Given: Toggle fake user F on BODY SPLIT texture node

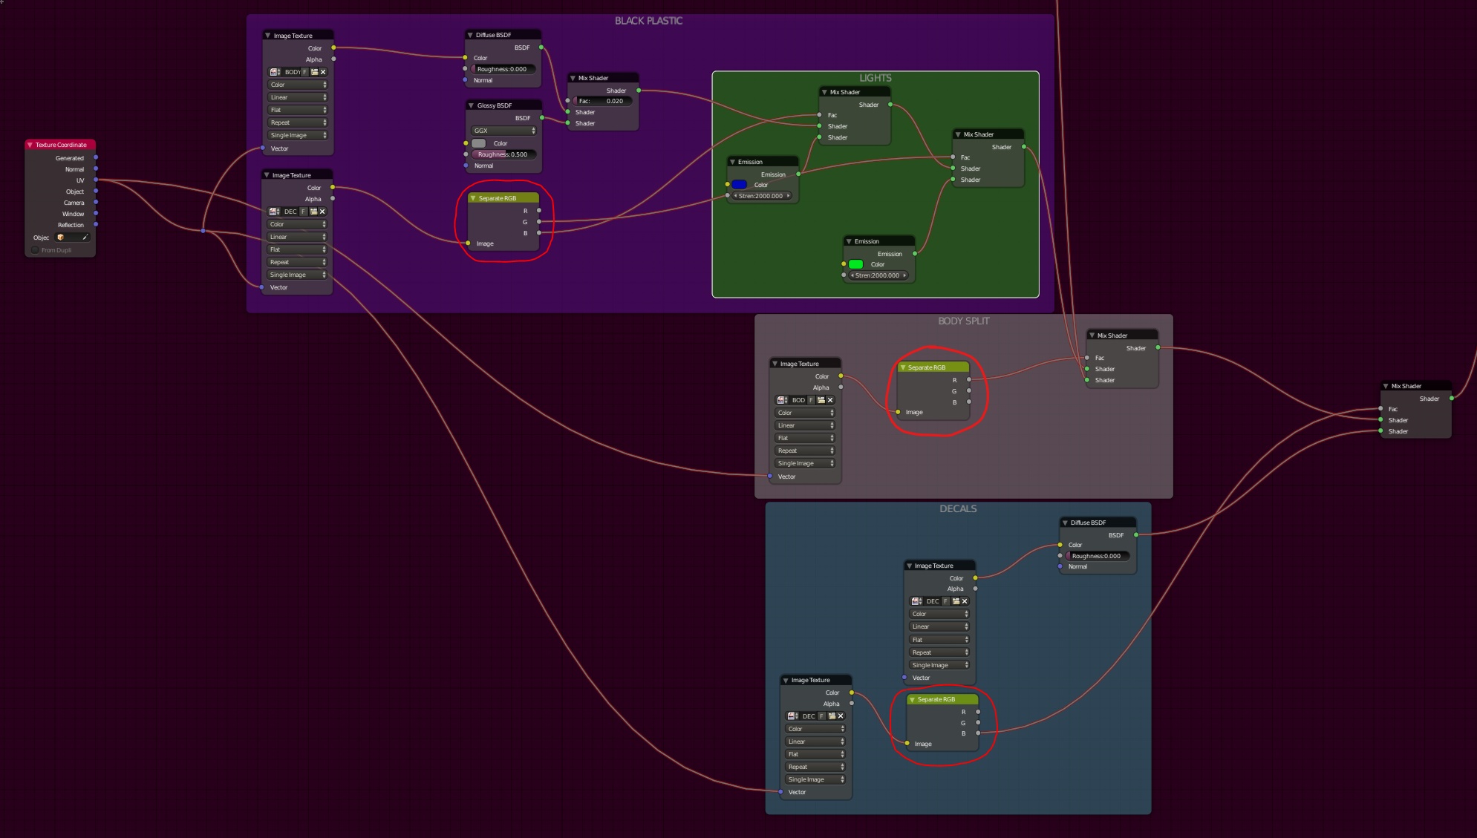Looking at the screenshot, I should 811,400.
